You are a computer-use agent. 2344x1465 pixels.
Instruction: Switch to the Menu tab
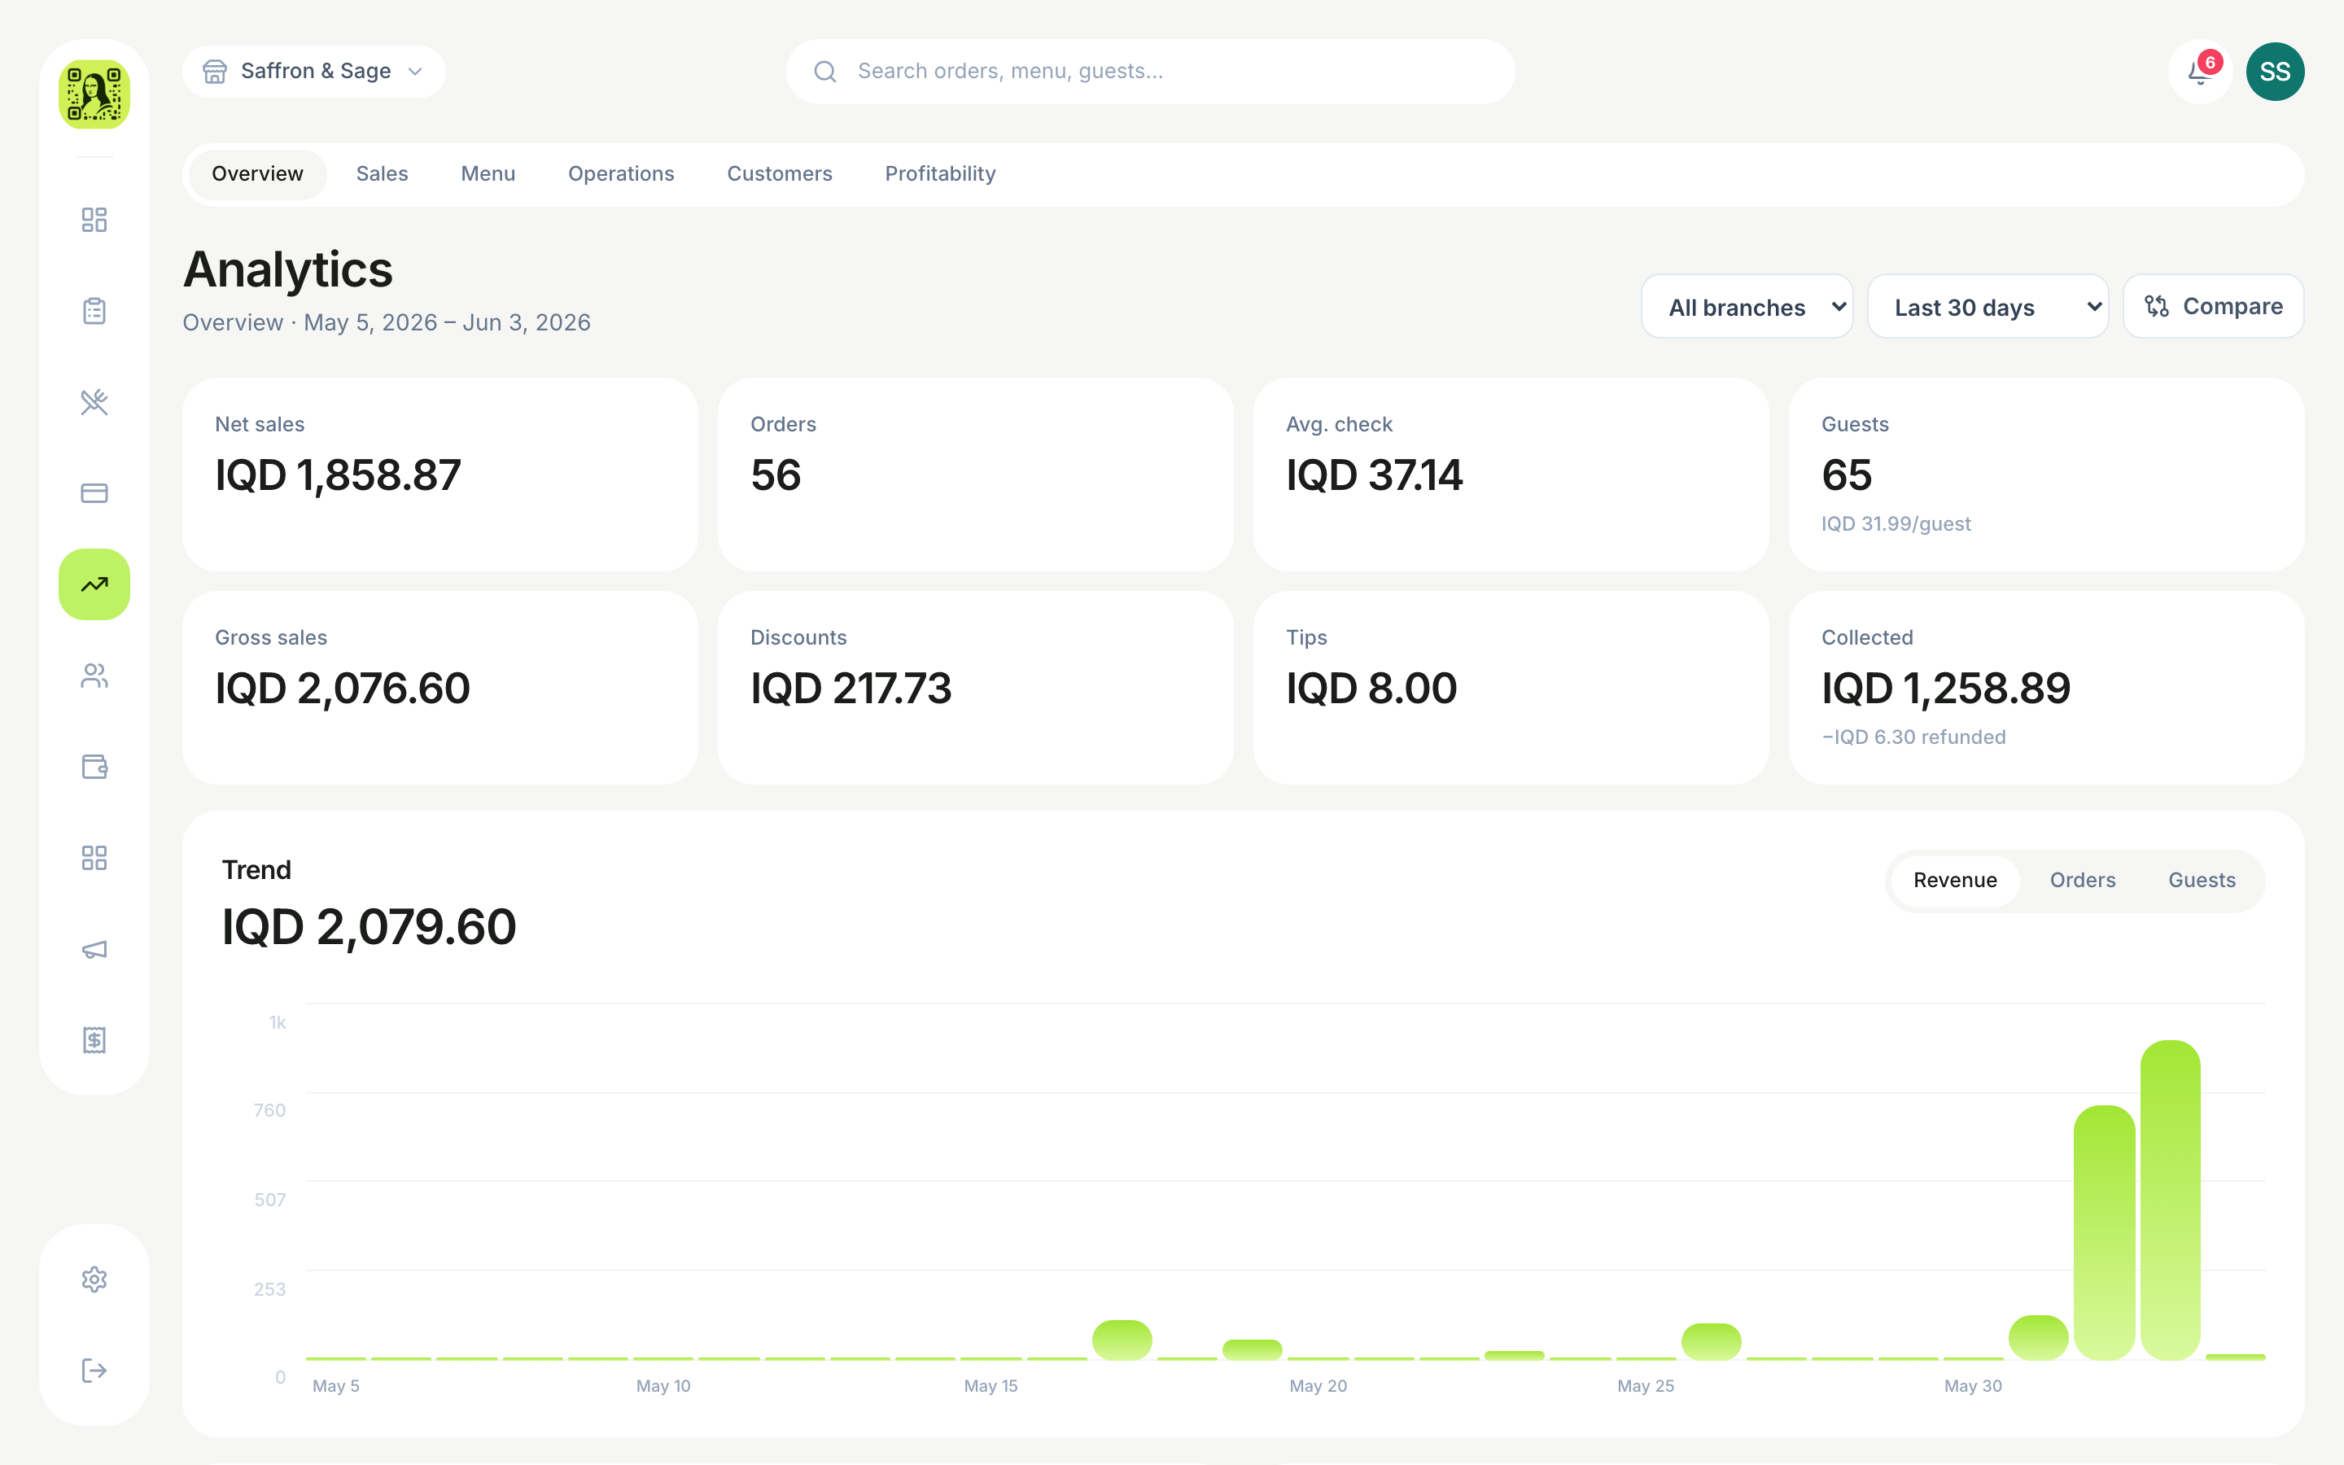coord(488,174)
